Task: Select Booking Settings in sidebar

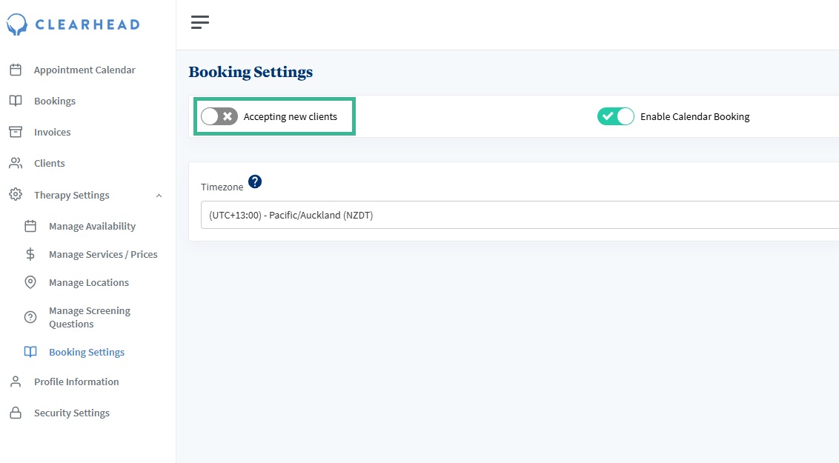Action: point(87,353)
